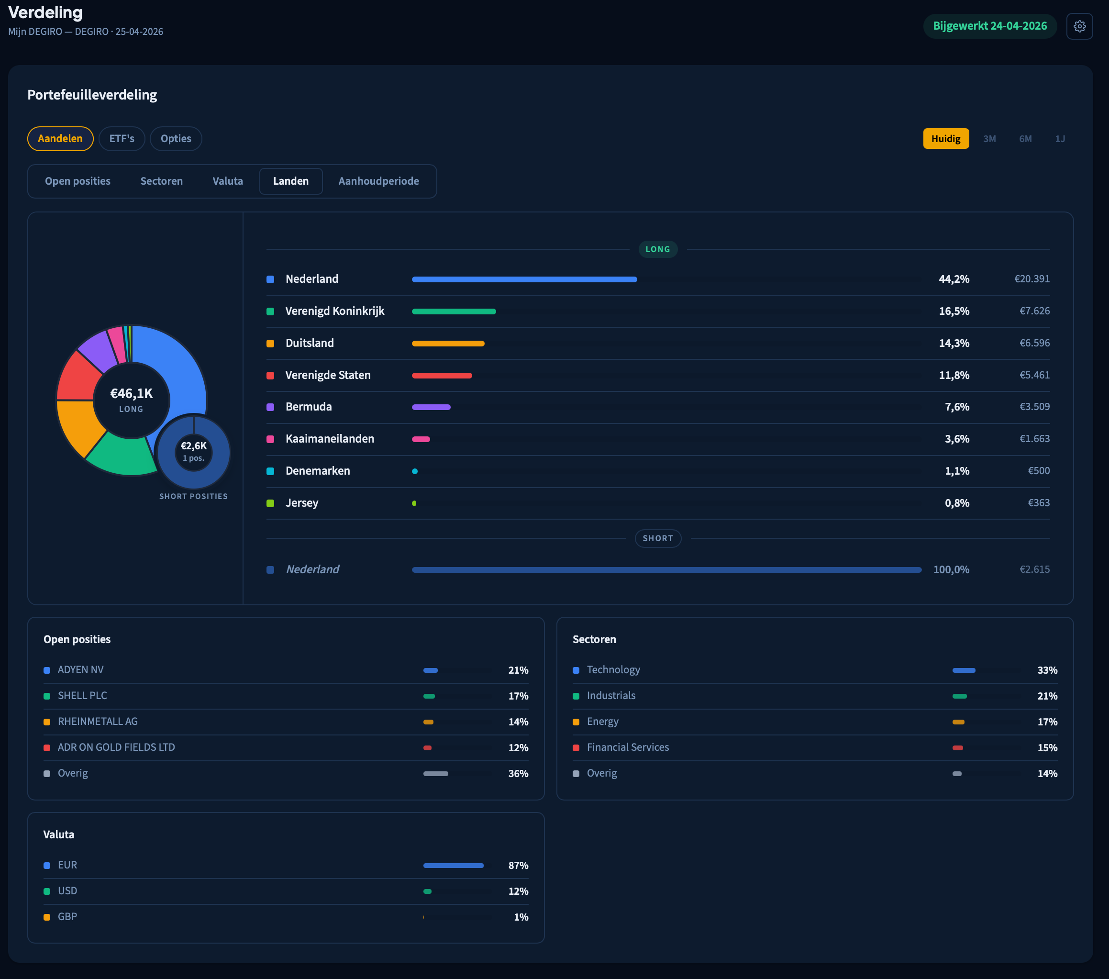Click the Technology sector entry

coord(613,670)
